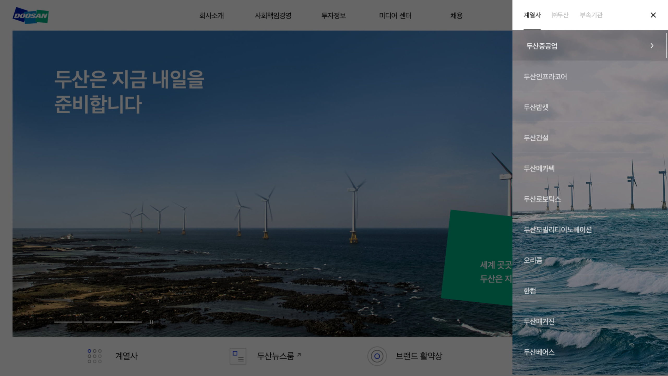The width and height of the screenshot is (668, 376).
Task: Open the 채용 menu
Action: click(456, 16)
